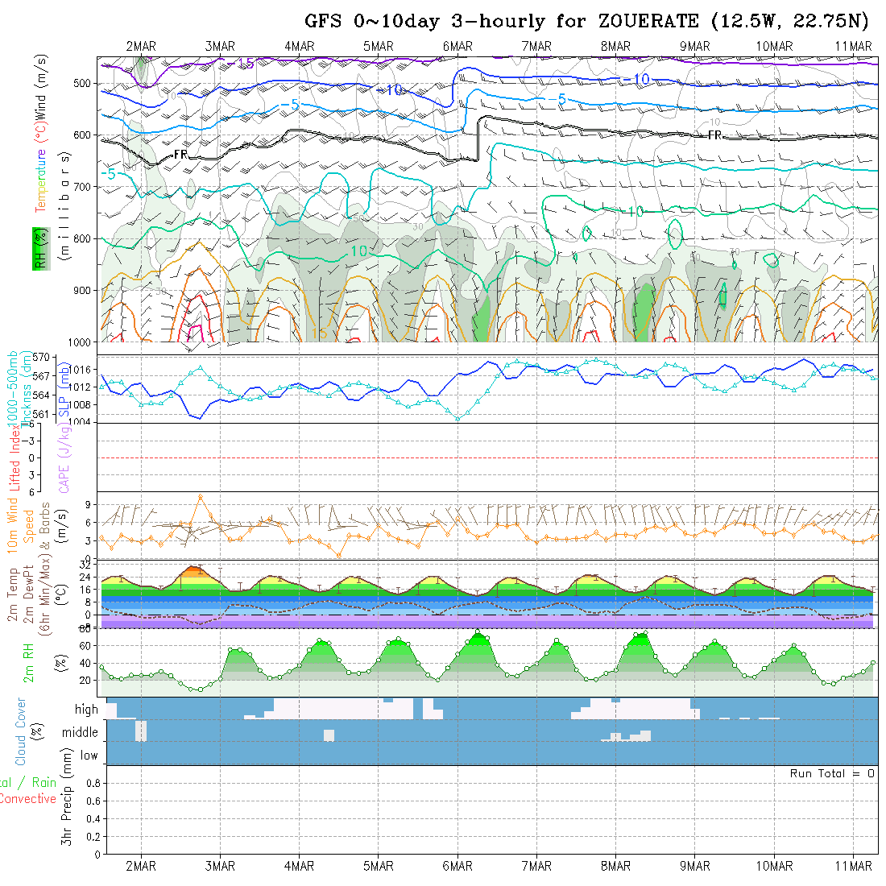Click the 'low' cloud cover row label
886x886 pixels.
[x=89, y=756]
